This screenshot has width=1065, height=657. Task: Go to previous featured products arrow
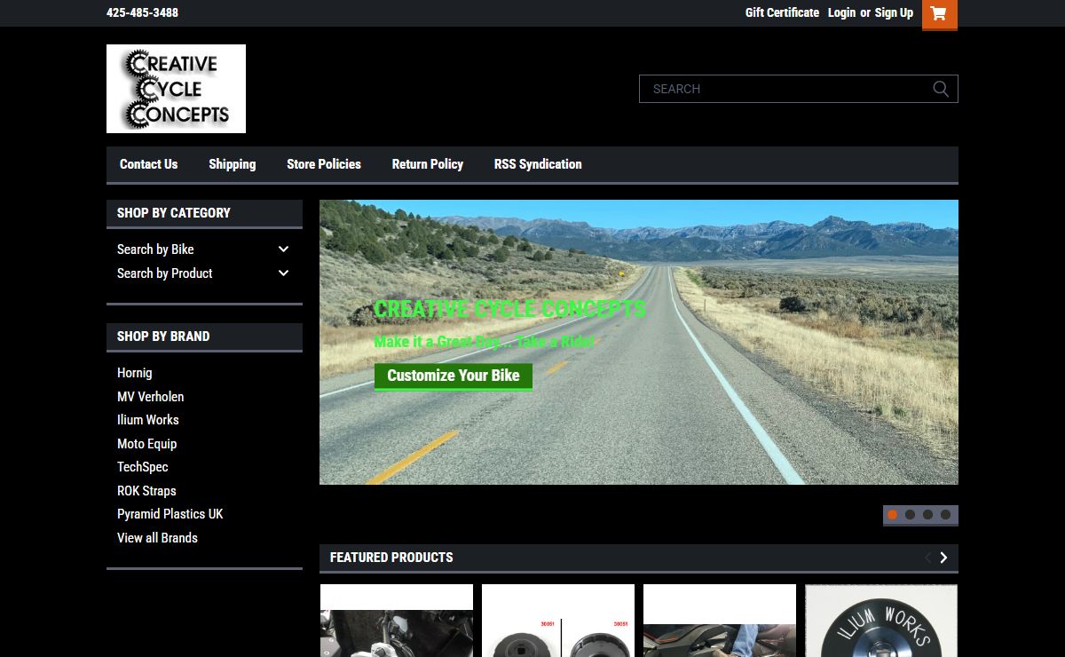(x=928, y=558)
